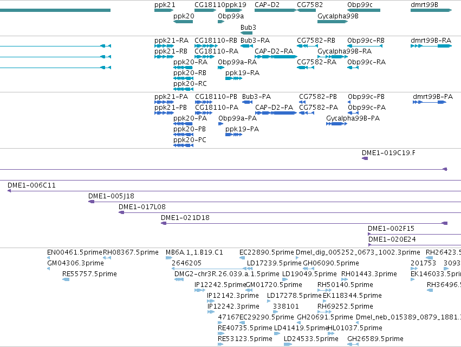Click transcript ppk19-RA
Image resolution: width=461 pixels, height=347 pixels.
point(242,73)
